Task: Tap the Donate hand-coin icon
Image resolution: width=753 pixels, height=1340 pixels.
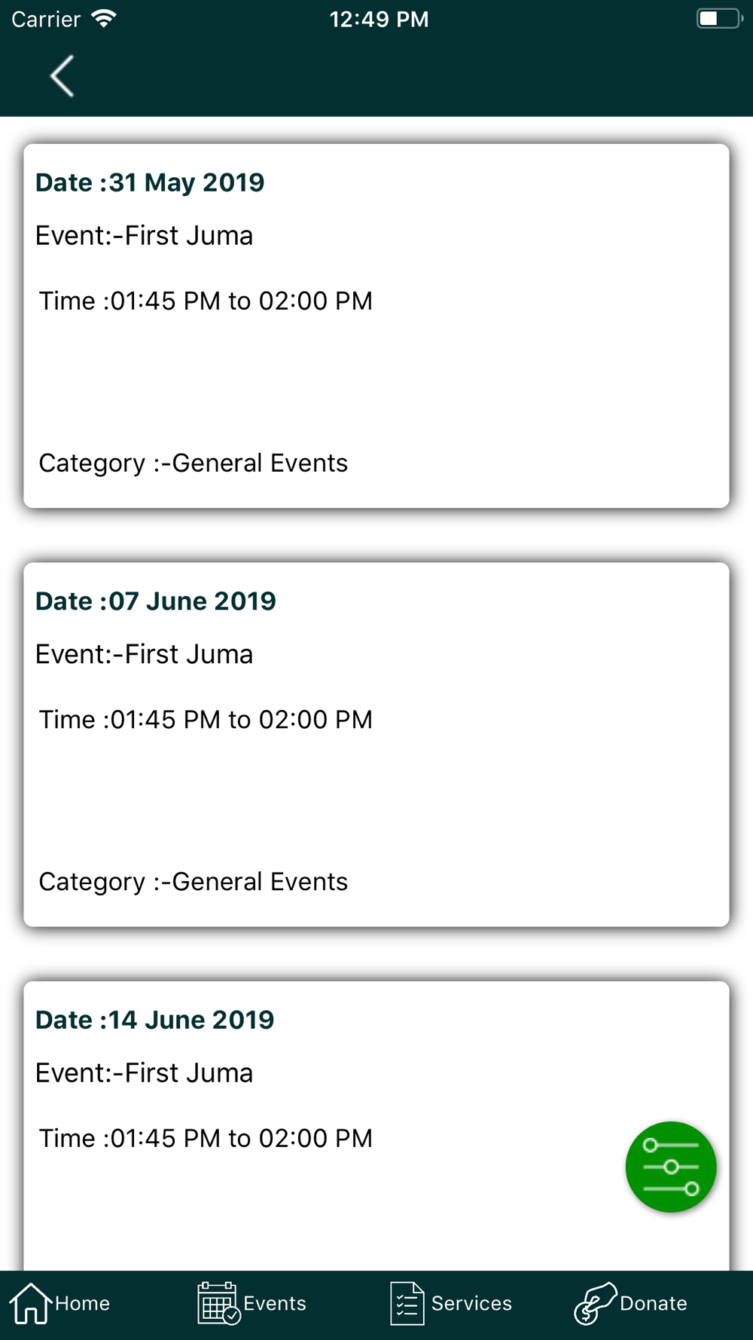Action: pyautogui.click(x=595, y=1303)
